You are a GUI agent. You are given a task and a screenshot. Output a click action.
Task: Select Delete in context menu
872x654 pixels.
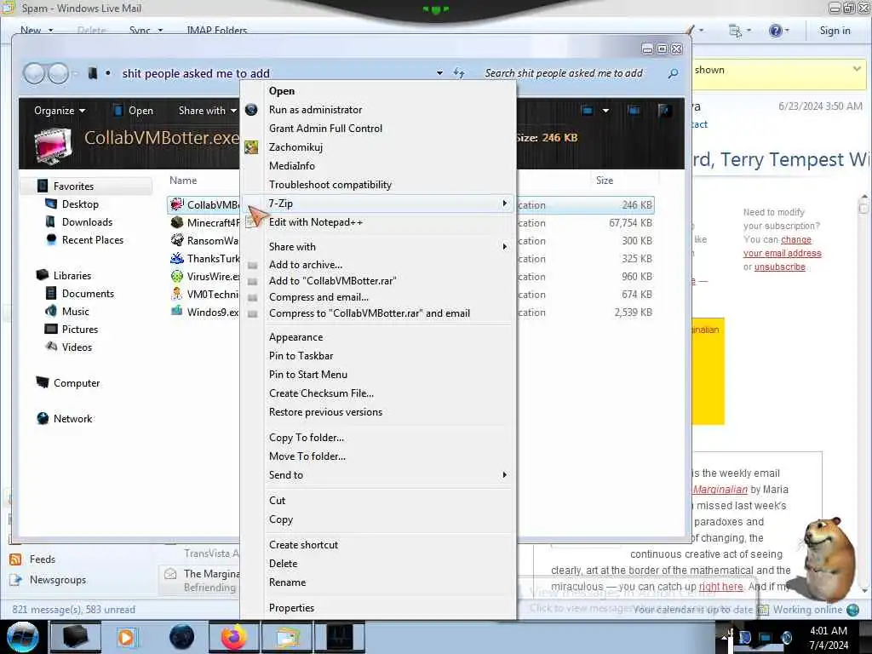click(284, 564)
